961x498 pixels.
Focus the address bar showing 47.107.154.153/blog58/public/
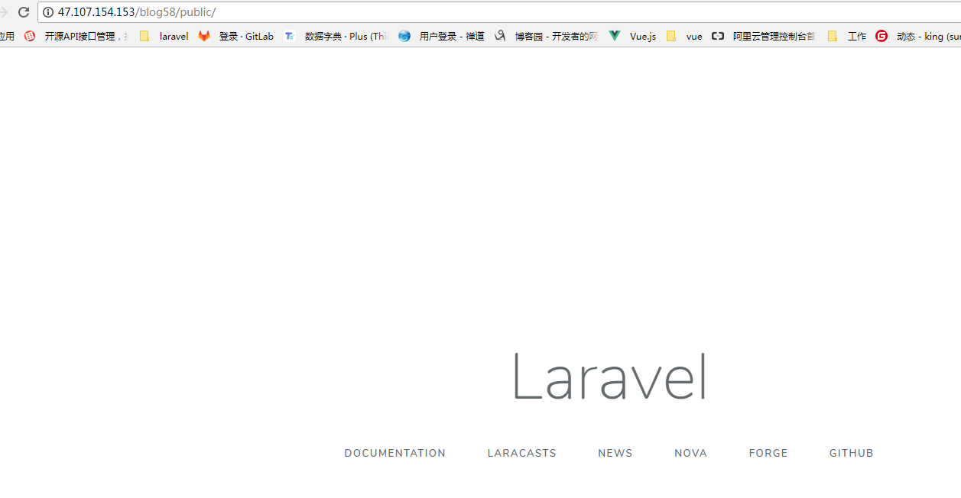[499, 12]
